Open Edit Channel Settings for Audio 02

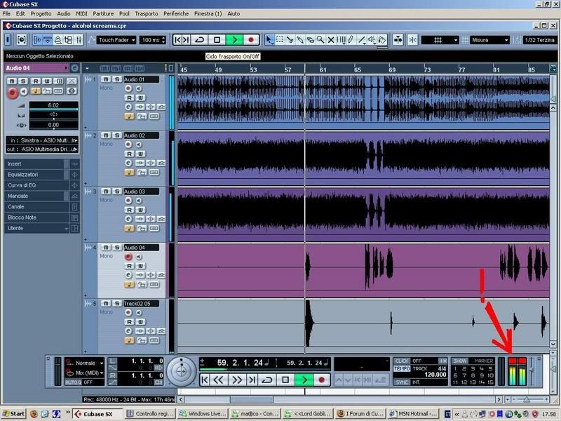[128, 163]
